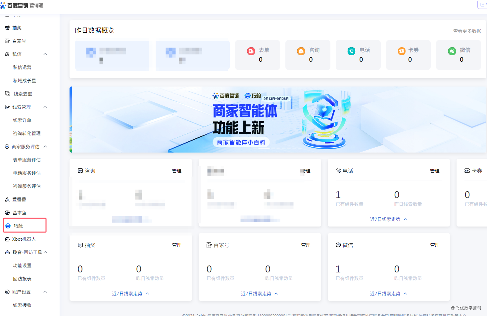This screenshot has width=487, height=316.
Task: Click the 咨询 card header icon
Action: [80, 171]
